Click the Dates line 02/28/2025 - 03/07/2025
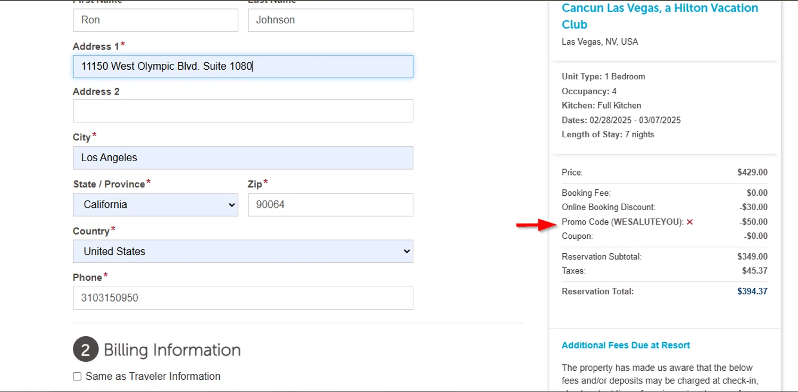 (621, 120)
